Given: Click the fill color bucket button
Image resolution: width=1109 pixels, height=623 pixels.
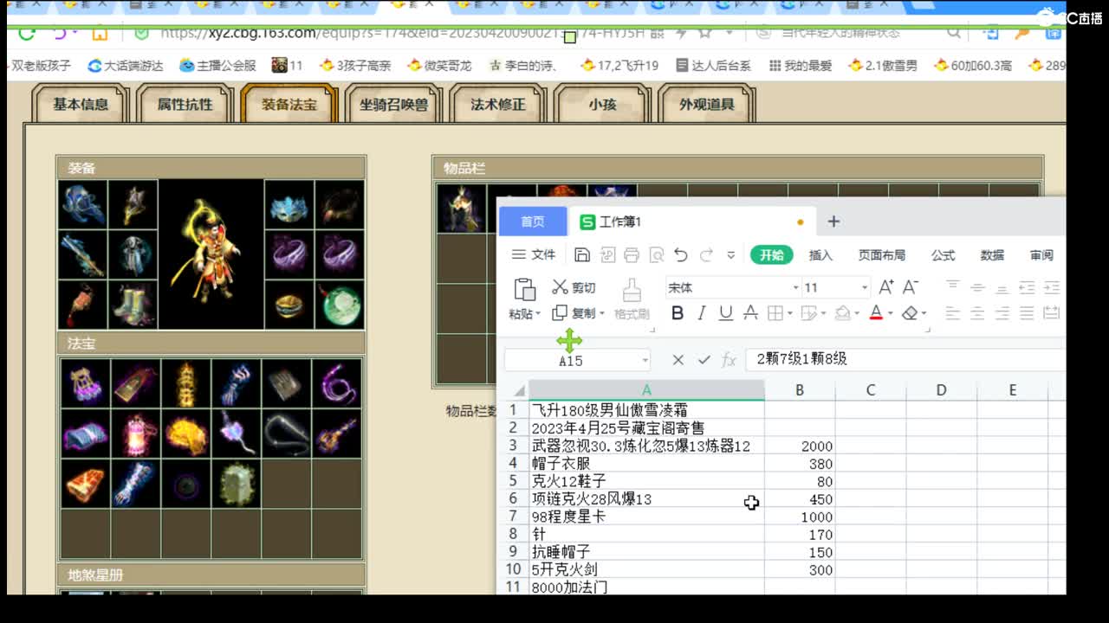Looking at the screenshot, I should pyautogui.click(x=842, y=313).
